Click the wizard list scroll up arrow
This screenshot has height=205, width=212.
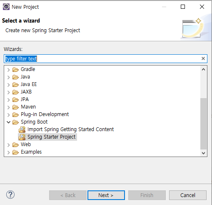click(203, 69)
